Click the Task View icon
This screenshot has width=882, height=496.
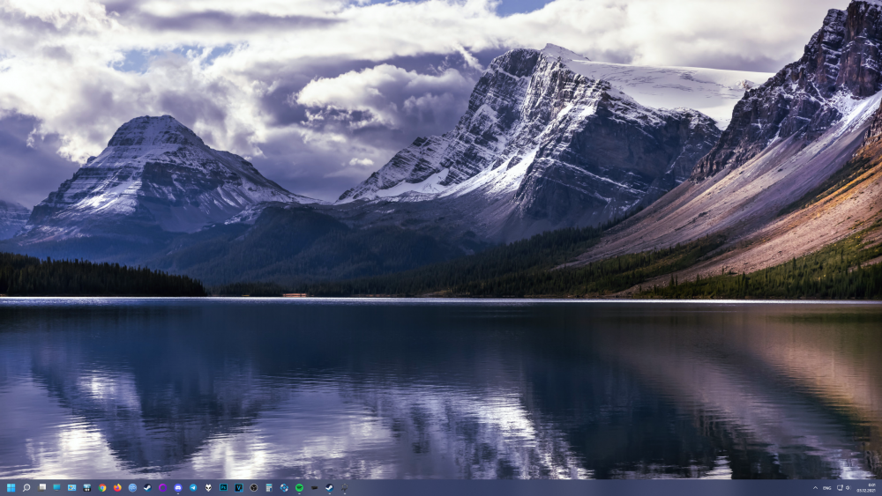pos(41,487)
